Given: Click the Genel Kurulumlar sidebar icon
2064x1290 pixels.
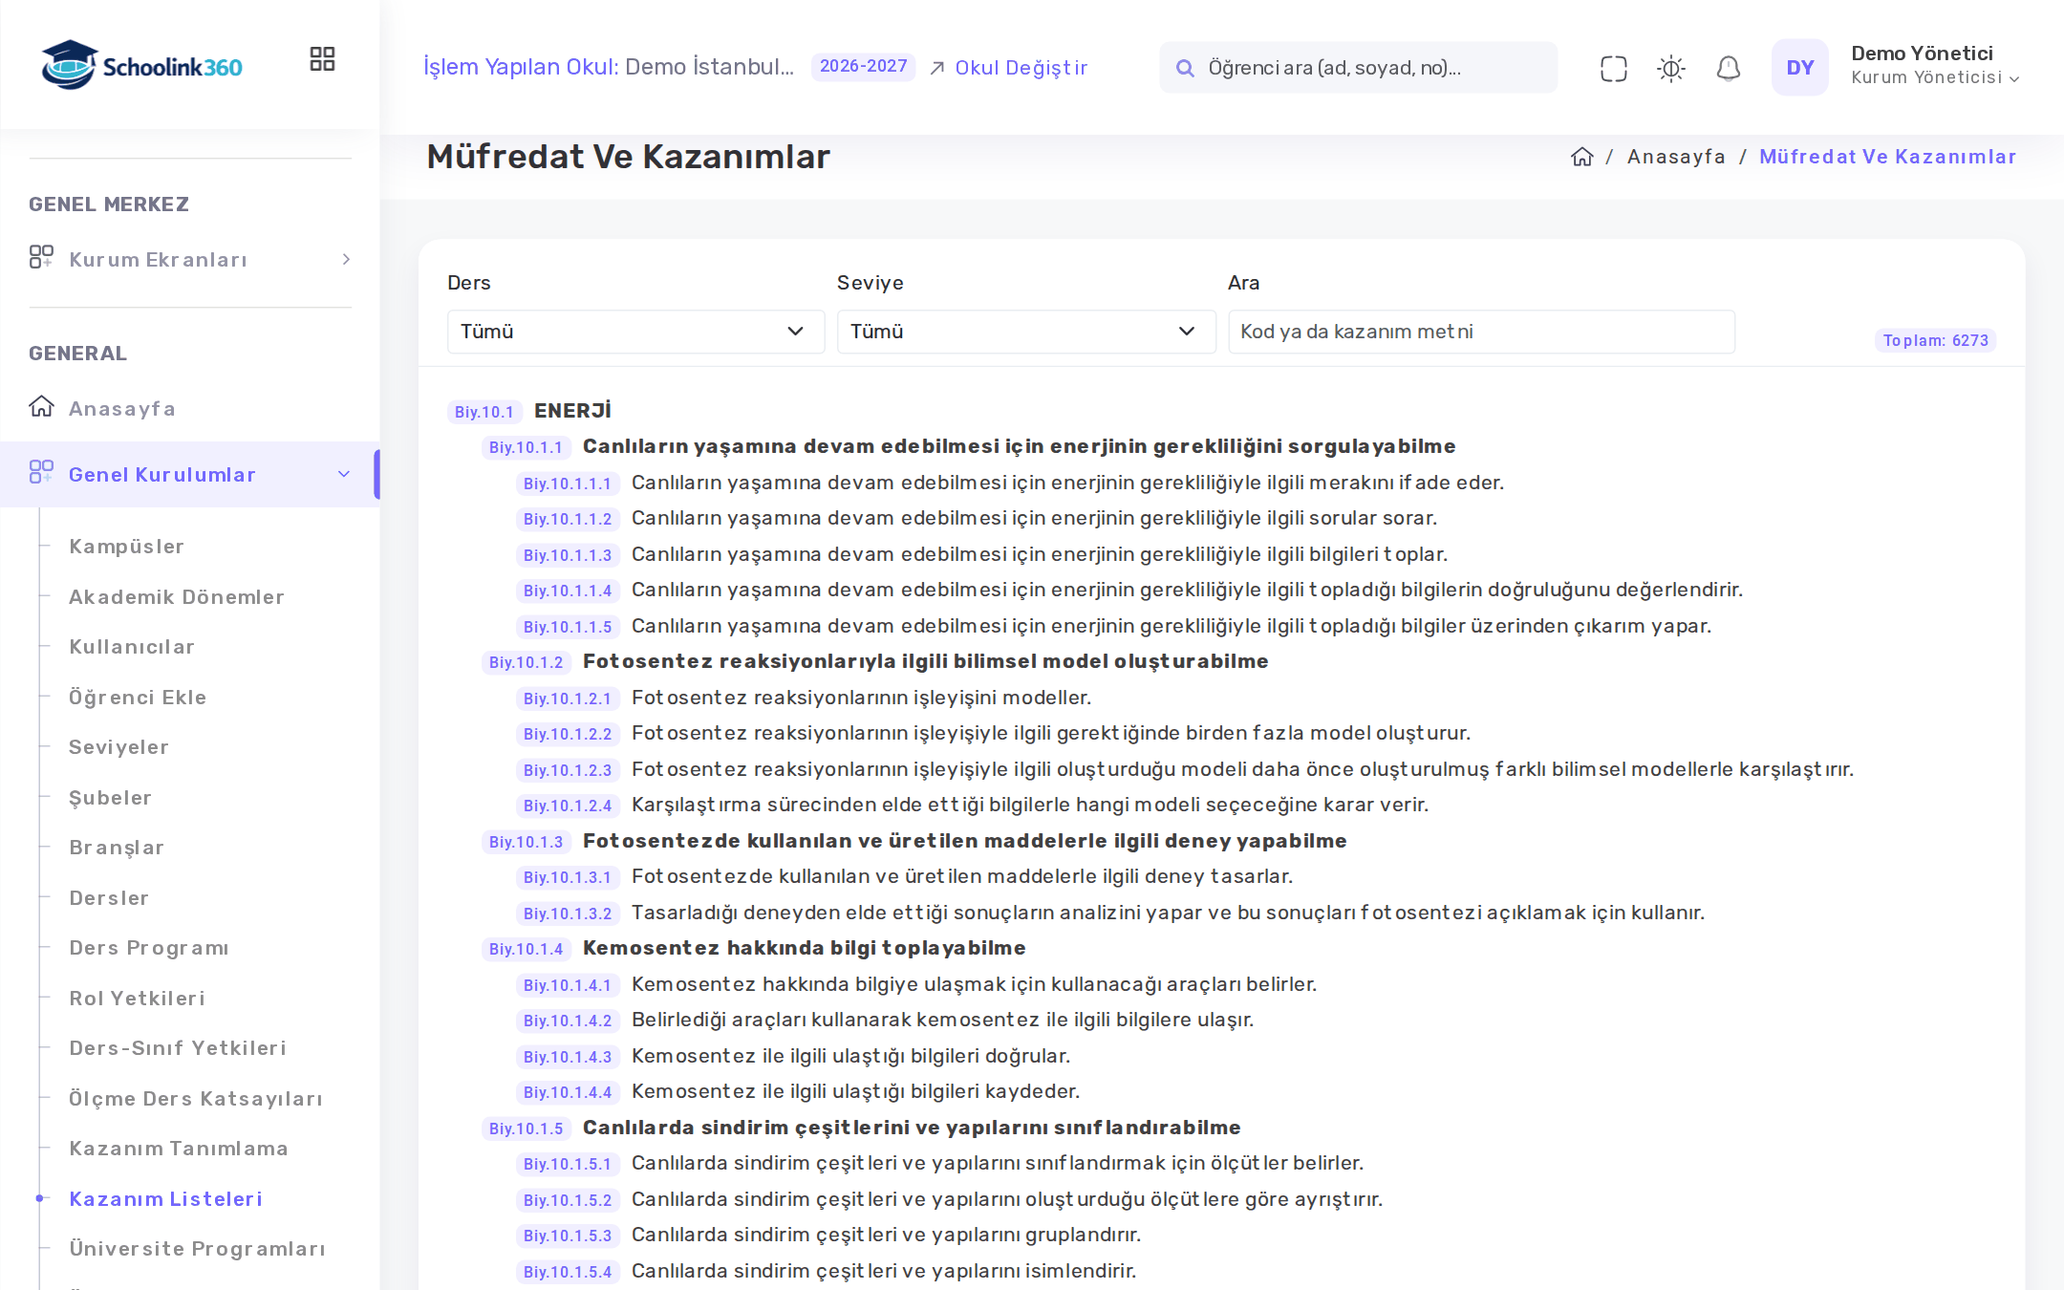Looking at the screenshot, I should point(41,472).
